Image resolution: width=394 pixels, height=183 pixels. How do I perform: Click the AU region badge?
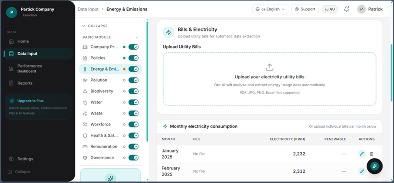click(330, 9)
